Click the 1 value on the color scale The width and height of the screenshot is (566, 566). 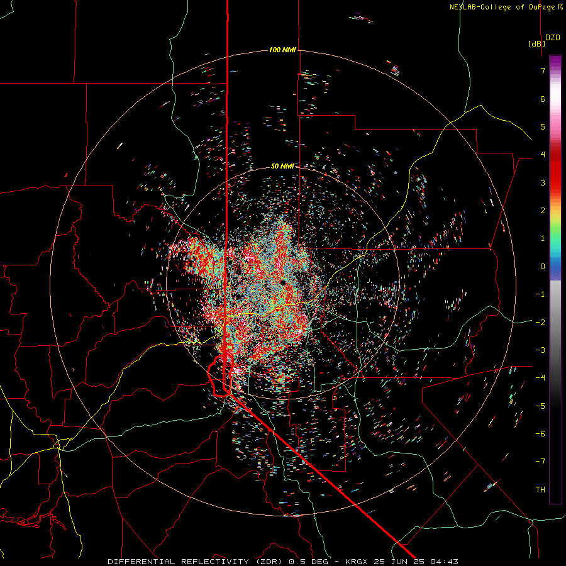click(543, 238)
